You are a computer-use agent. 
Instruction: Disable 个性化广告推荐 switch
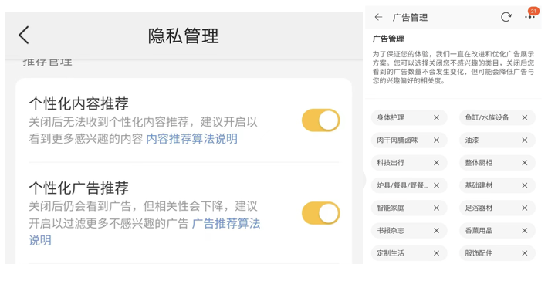(x=321, y=213)
